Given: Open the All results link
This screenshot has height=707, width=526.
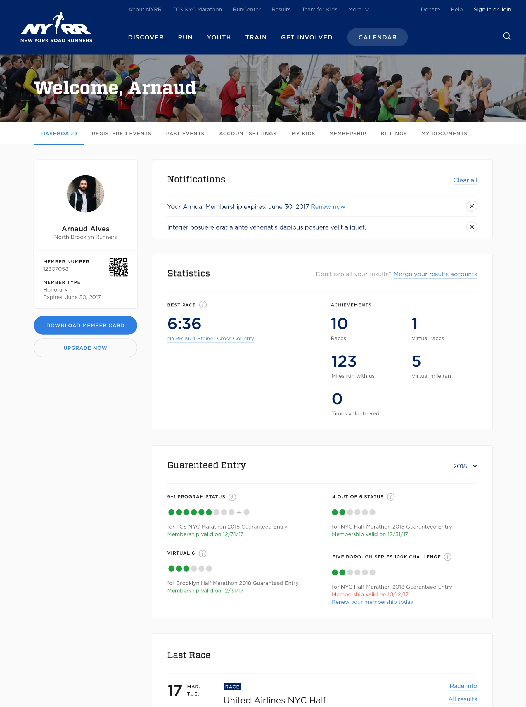Looking at the screenshot, I should click(463, 699).
